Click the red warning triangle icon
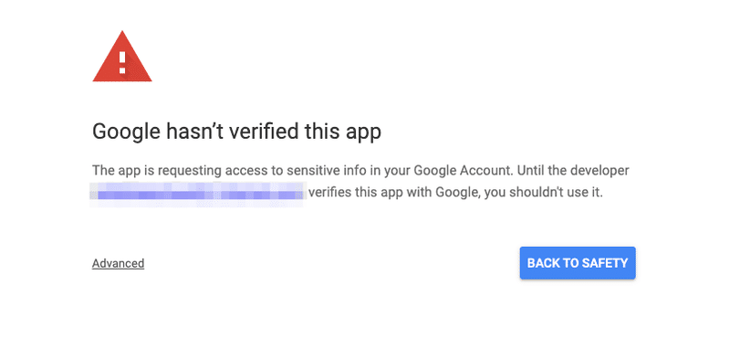730x349 pixels. coord(122,57)
